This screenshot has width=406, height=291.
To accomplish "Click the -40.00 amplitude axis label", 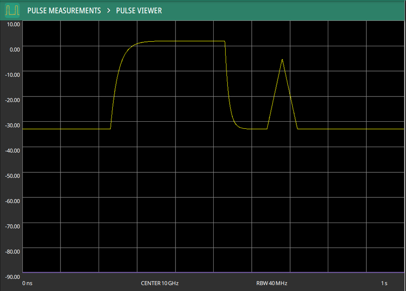I will click(x=12, y=151).
